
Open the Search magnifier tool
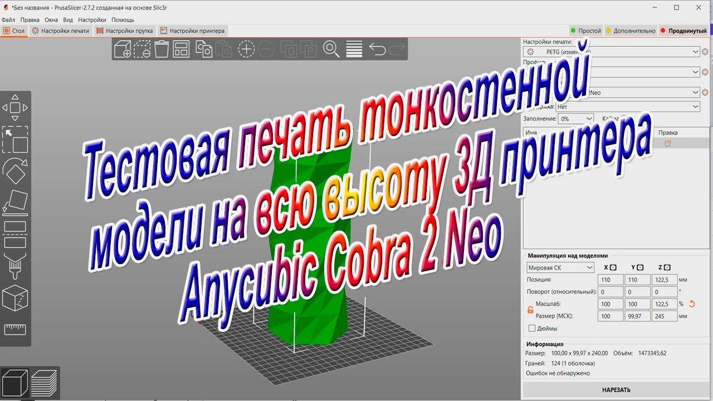pos(331,49)
